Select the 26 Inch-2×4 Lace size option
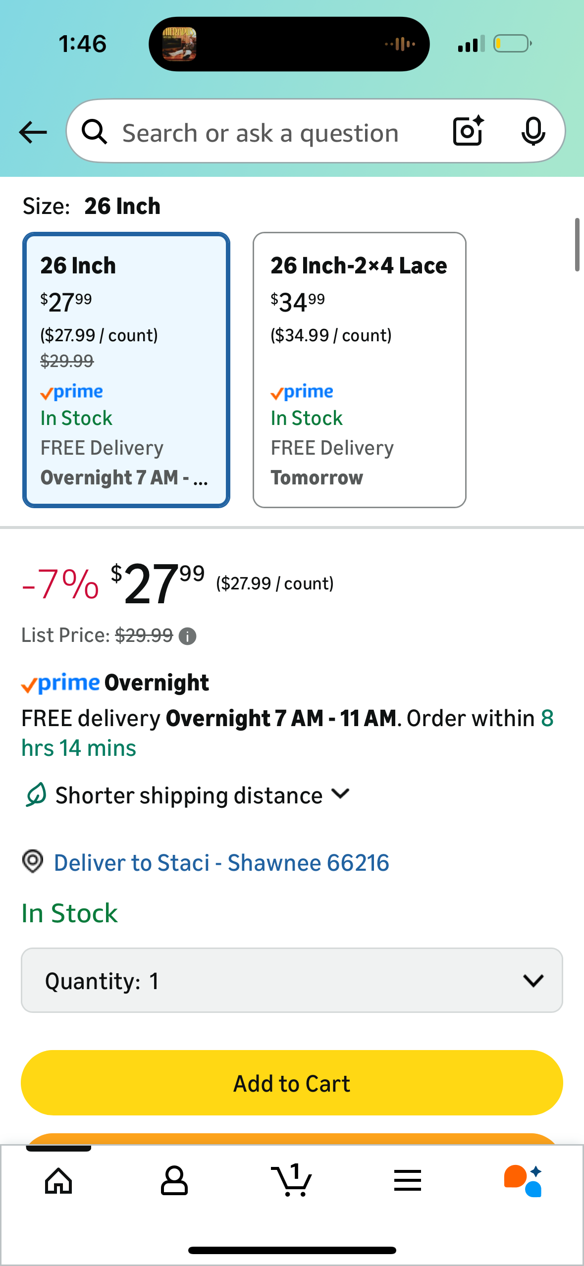This screenshot has height=1266, width=584. 359,369
